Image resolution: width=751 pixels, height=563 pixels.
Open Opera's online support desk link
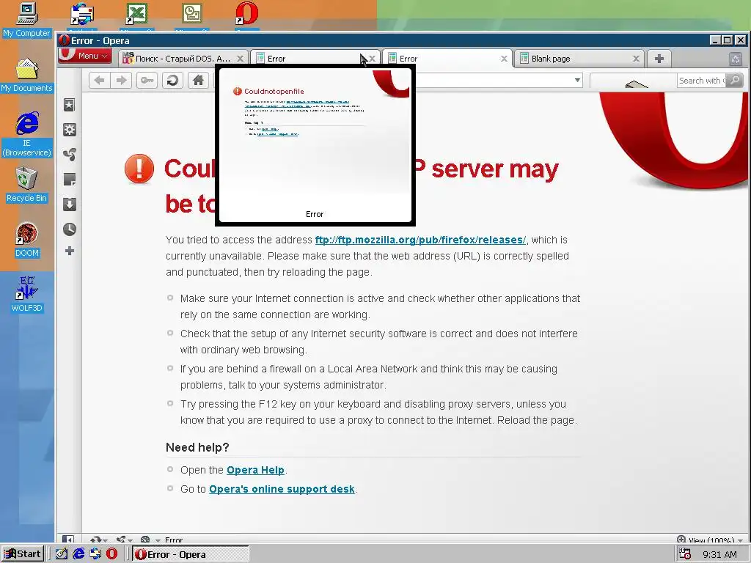tap(282, 489)
